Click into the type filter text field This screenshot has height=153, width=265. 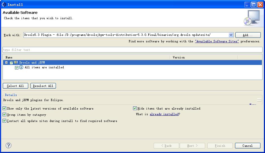[132, 50]
